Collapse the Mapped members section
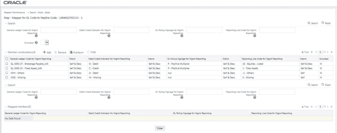Viewport: 337px width, 133px height. (x=6, y=106)
